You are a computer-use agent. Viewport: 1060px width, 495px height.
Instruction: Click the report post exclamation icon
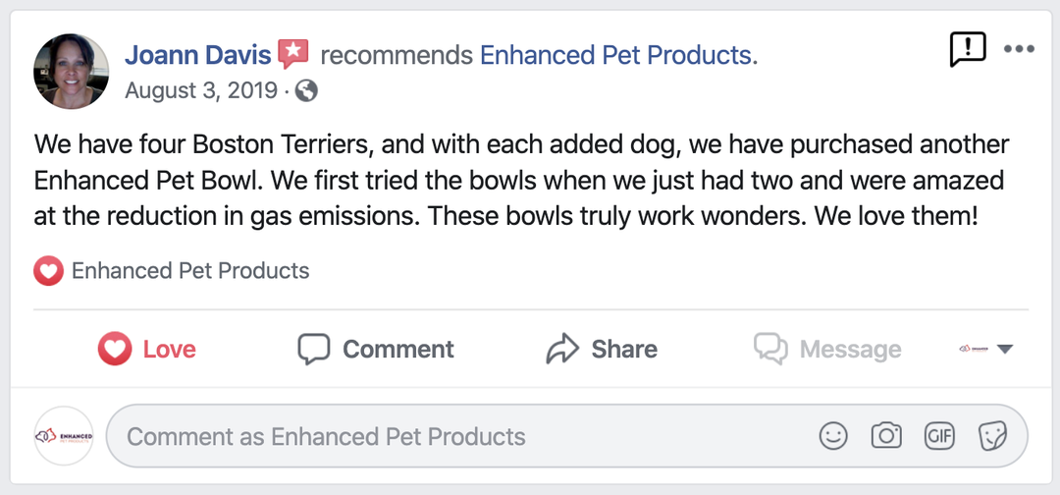tap(968, 49)
